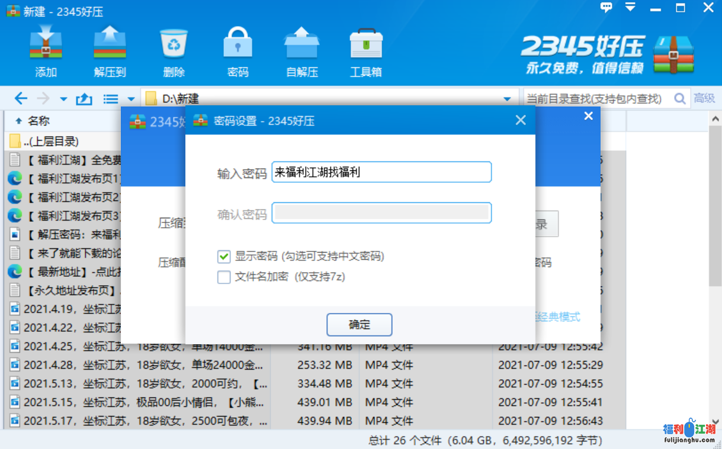The image size is (722, 449).
Task: Click the go-up-one-folder icon
Action: [84, 99]
